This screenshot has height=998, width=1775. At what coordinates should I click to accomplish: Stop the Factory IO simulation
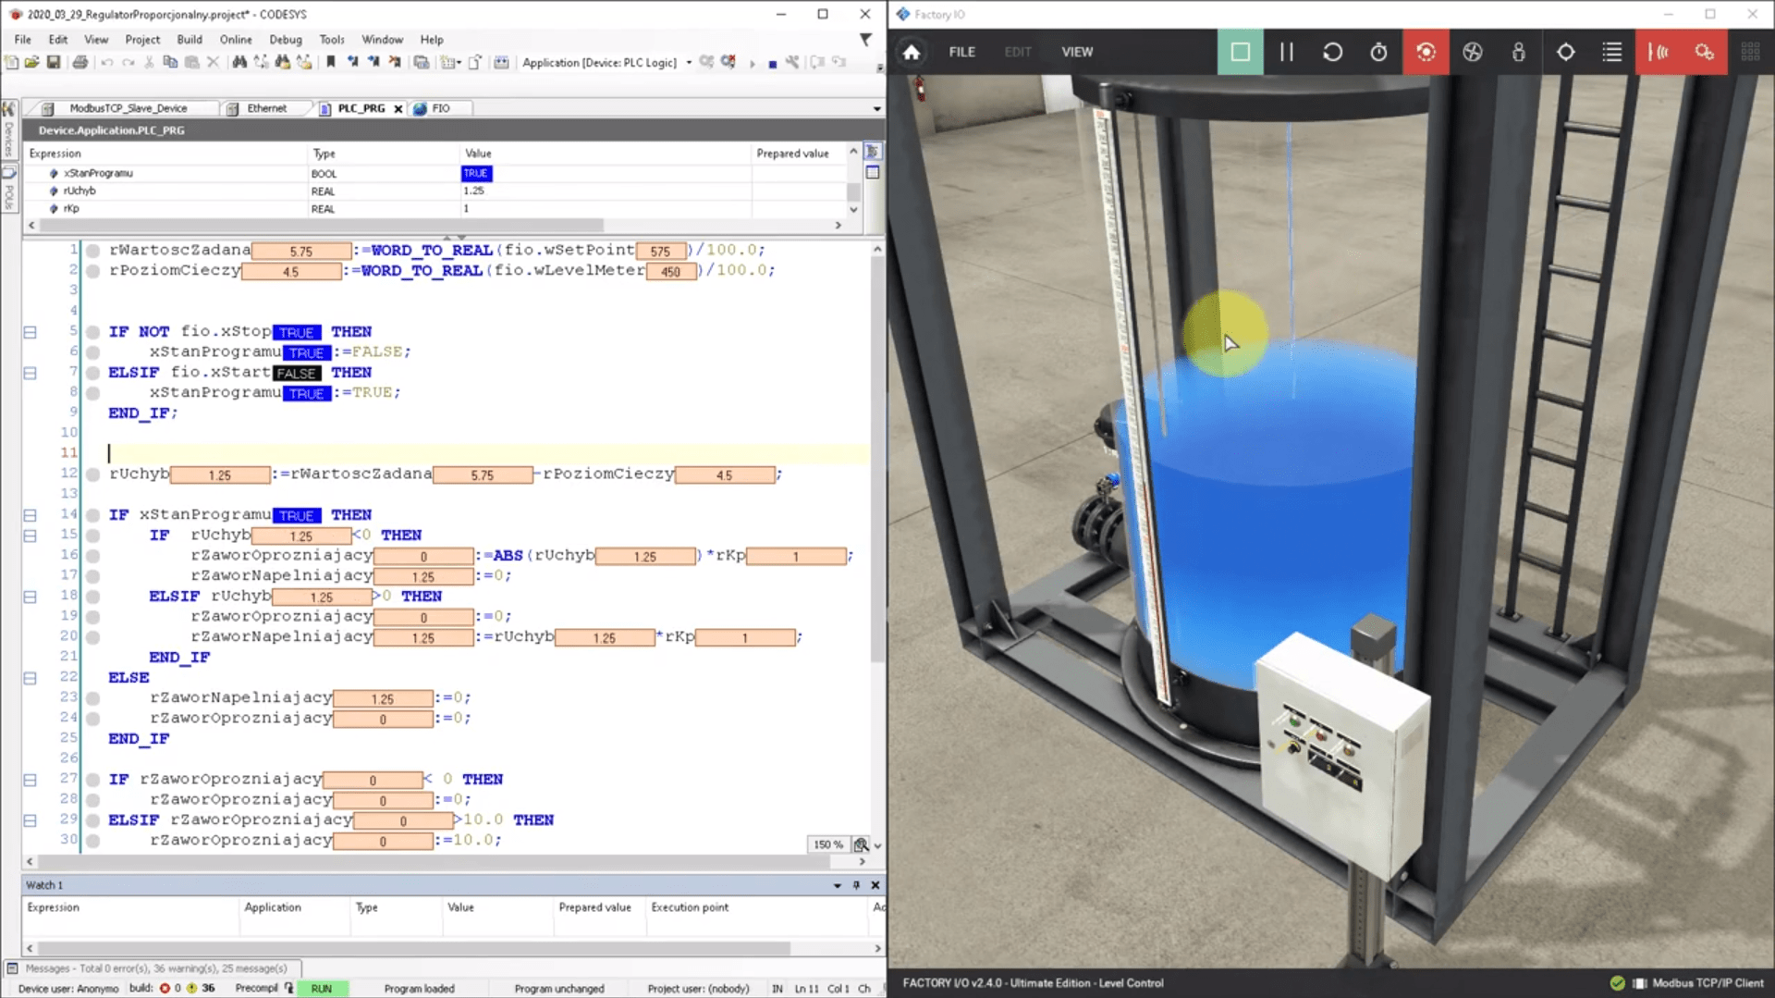1240,52
